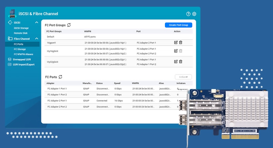The width and height of the screenshot is (273, 148).
Task: Collapse the Fibre Channel sidebar section
Action: click(x=37, y=39)
